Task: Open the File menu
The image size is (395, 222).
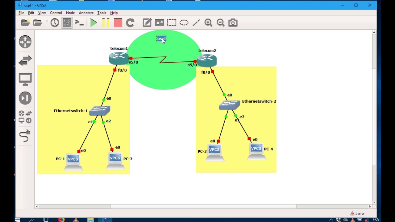Action: [21, 13]
